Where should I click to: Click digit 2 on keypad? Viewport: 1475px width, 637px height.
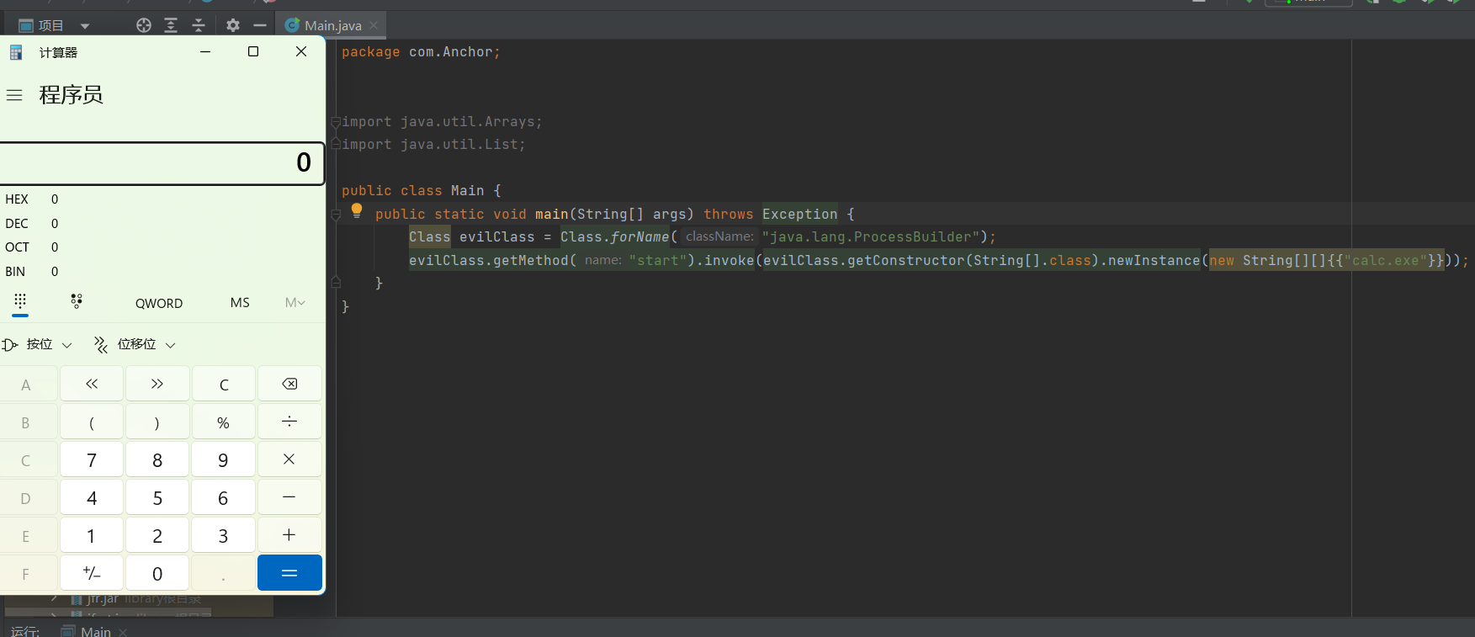click(x=157, y=535)
